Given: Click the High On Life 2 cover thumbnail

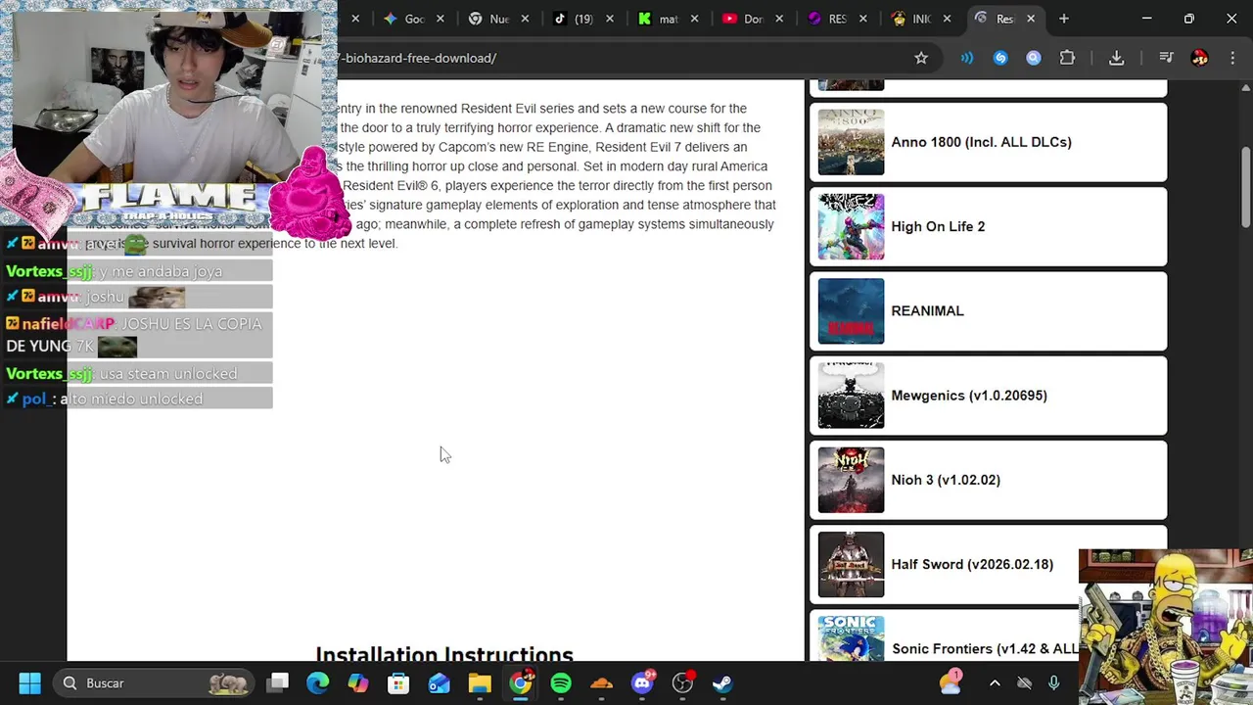Looking at the screenshot, I should click(851, 226).
